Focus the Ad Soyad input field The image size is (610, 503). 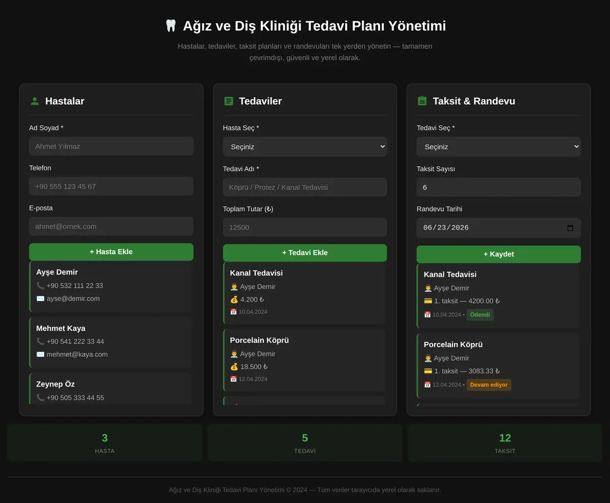[111, 146]
